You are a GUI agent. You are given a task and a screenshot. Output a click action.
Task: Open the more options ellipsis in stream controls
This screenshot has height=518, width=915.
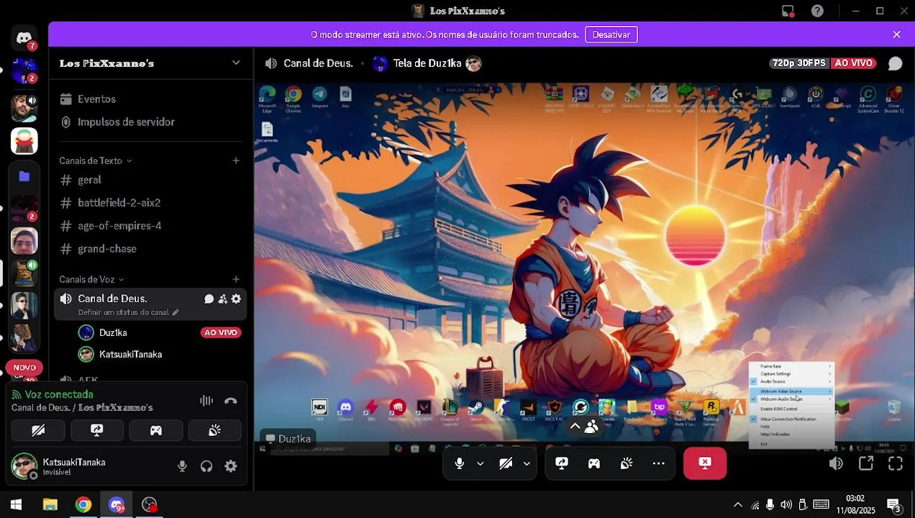(x=658, y=463)
